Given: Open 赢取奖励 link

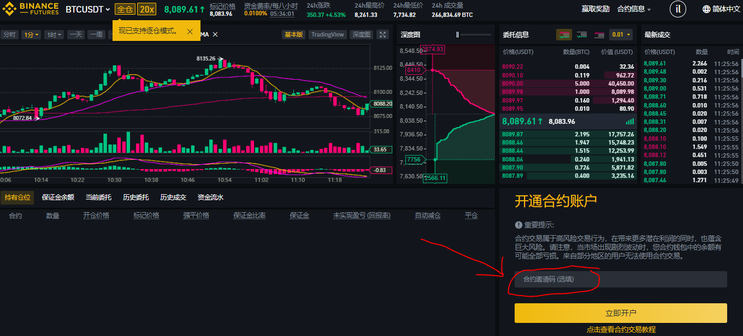Looking at the screenshot, I should coord(595,9).
